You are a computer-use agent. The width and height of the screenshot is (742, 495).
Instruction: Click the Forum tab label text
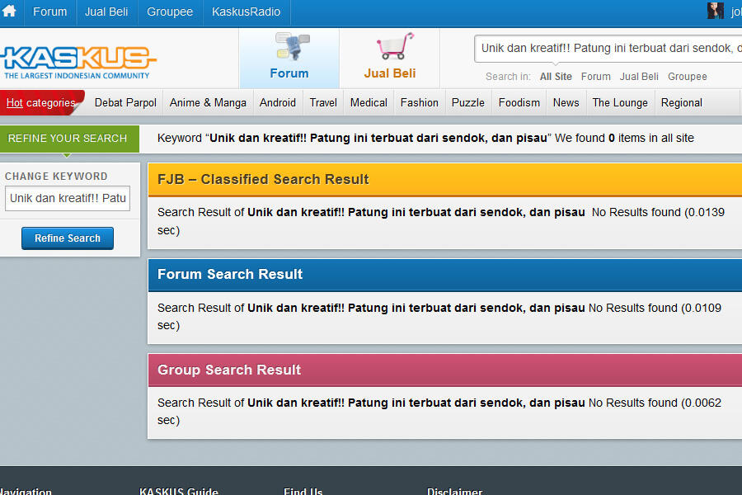289,73
